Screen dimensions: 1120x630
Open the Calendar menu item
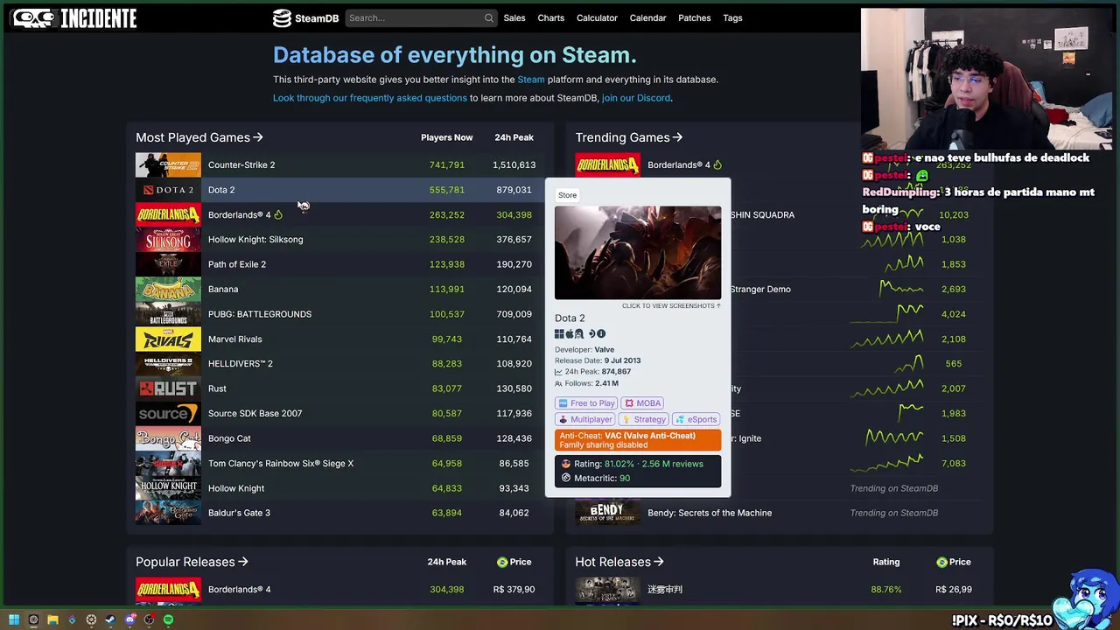pyautogui.click(x=647, y=17)
